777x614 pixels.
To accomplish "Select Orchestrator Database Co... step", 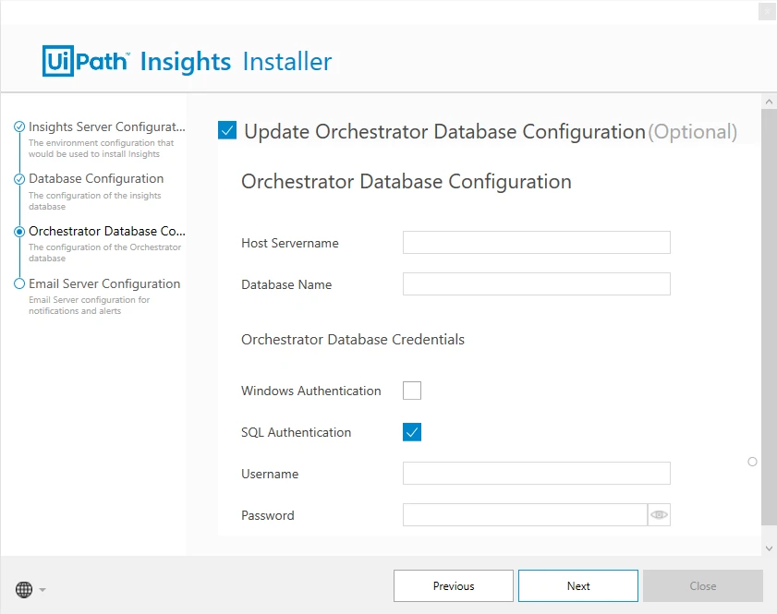I will click(107, 231).
